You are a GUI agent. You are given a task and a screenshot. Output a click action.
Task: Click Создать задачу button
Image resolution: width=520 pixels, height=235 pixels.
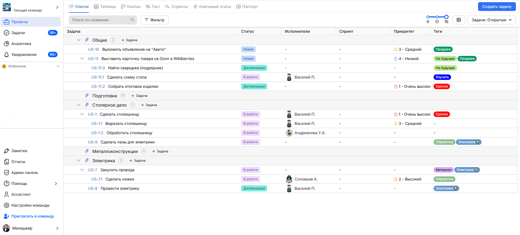[497, 7]
